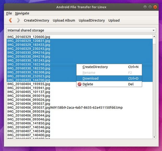The width and height of the screenshot is (162, 151).
Task: Click the CreateDirectory toolbar button
Action: coord(36,20)
